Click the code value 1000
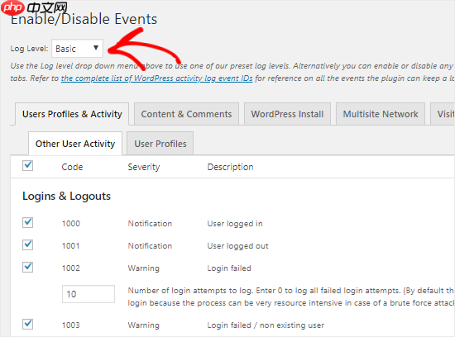The height and width of the screenshot is (337, 455). pyautogui.click(x=71, y=223)
